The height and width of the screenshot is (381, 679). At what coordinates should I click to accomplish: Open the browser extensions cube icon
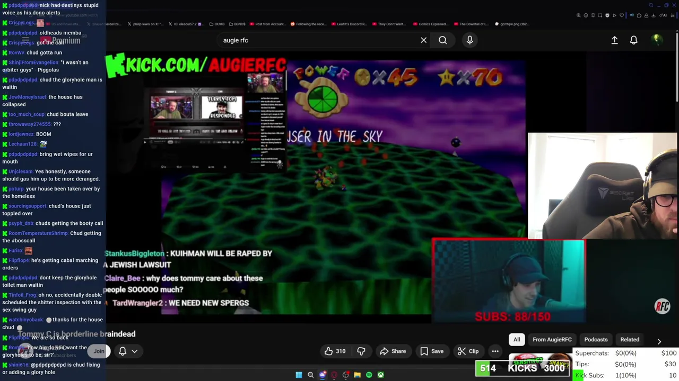[x=639, y=15]
